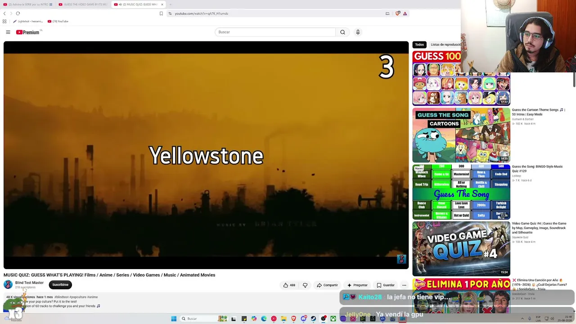Focus the YouTube Buscar search field
Viewport: 576px width, 324px height.
coord(275,32)
